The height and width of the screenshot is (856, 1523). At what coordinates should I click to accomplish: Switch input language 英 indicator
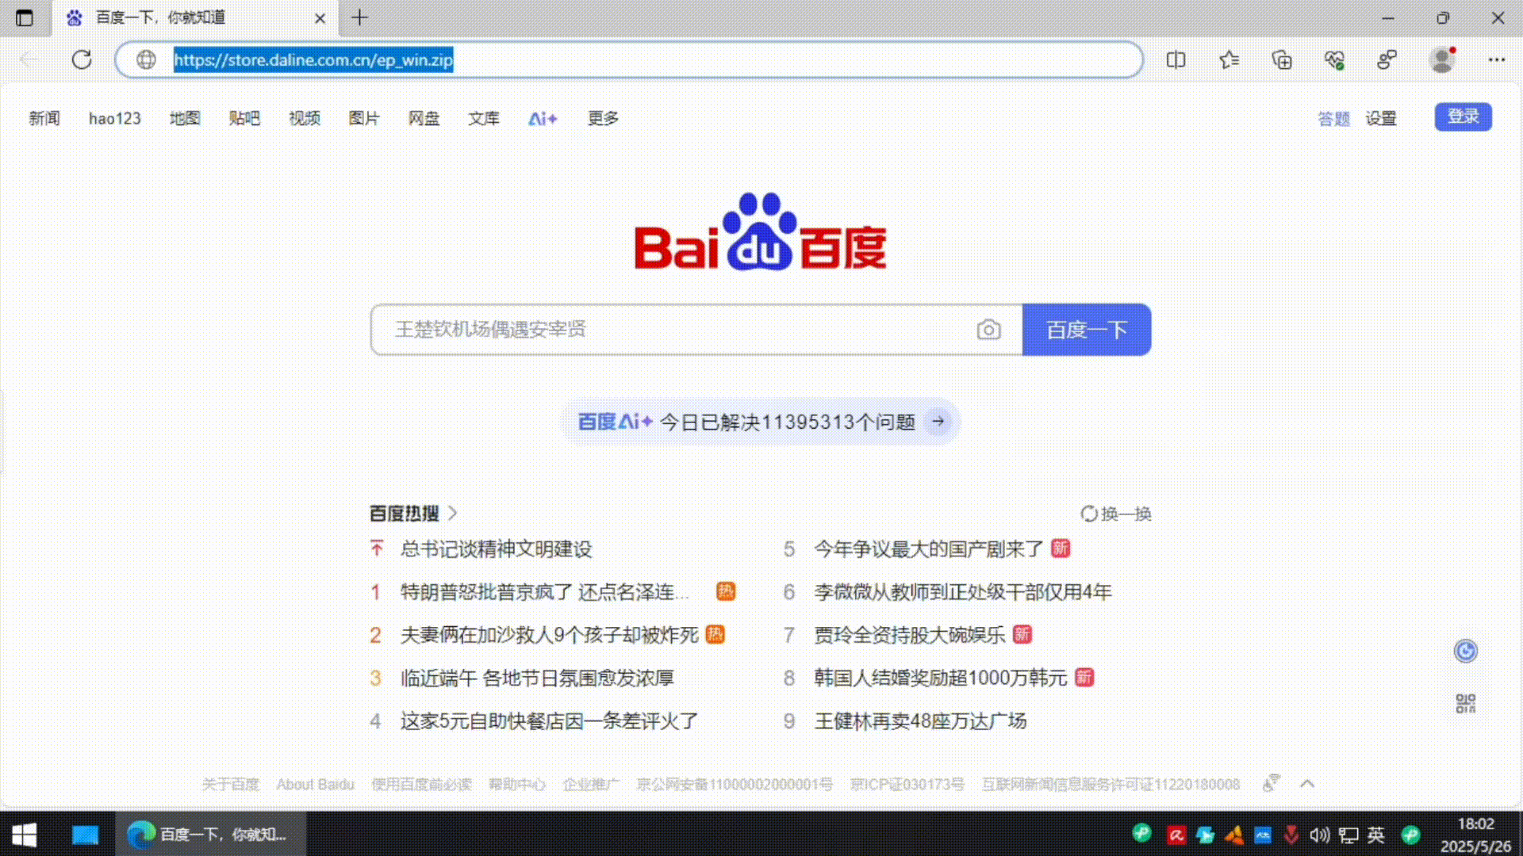1376,835
